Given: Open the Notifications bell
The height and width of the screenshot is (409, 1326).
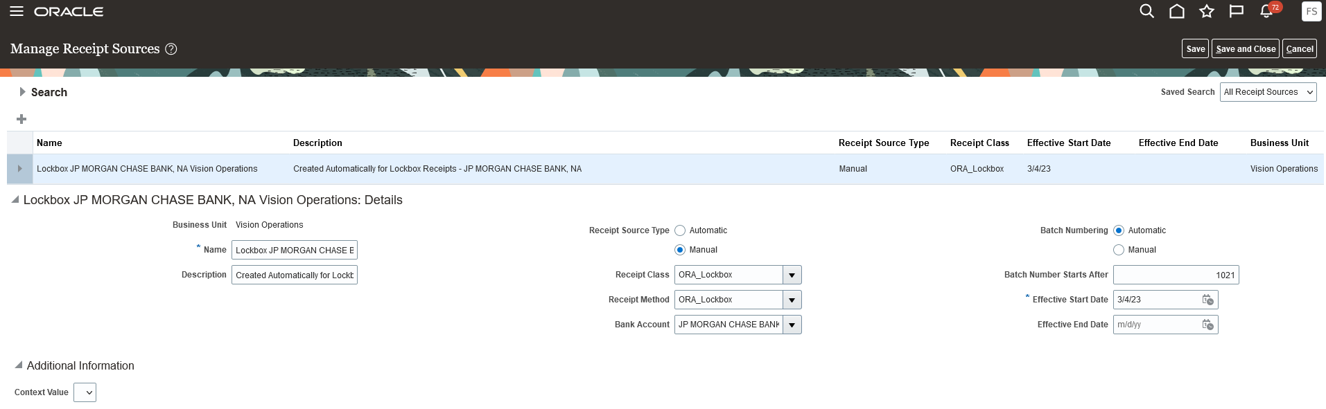Looking at the screenshot, I should 1267,11.
